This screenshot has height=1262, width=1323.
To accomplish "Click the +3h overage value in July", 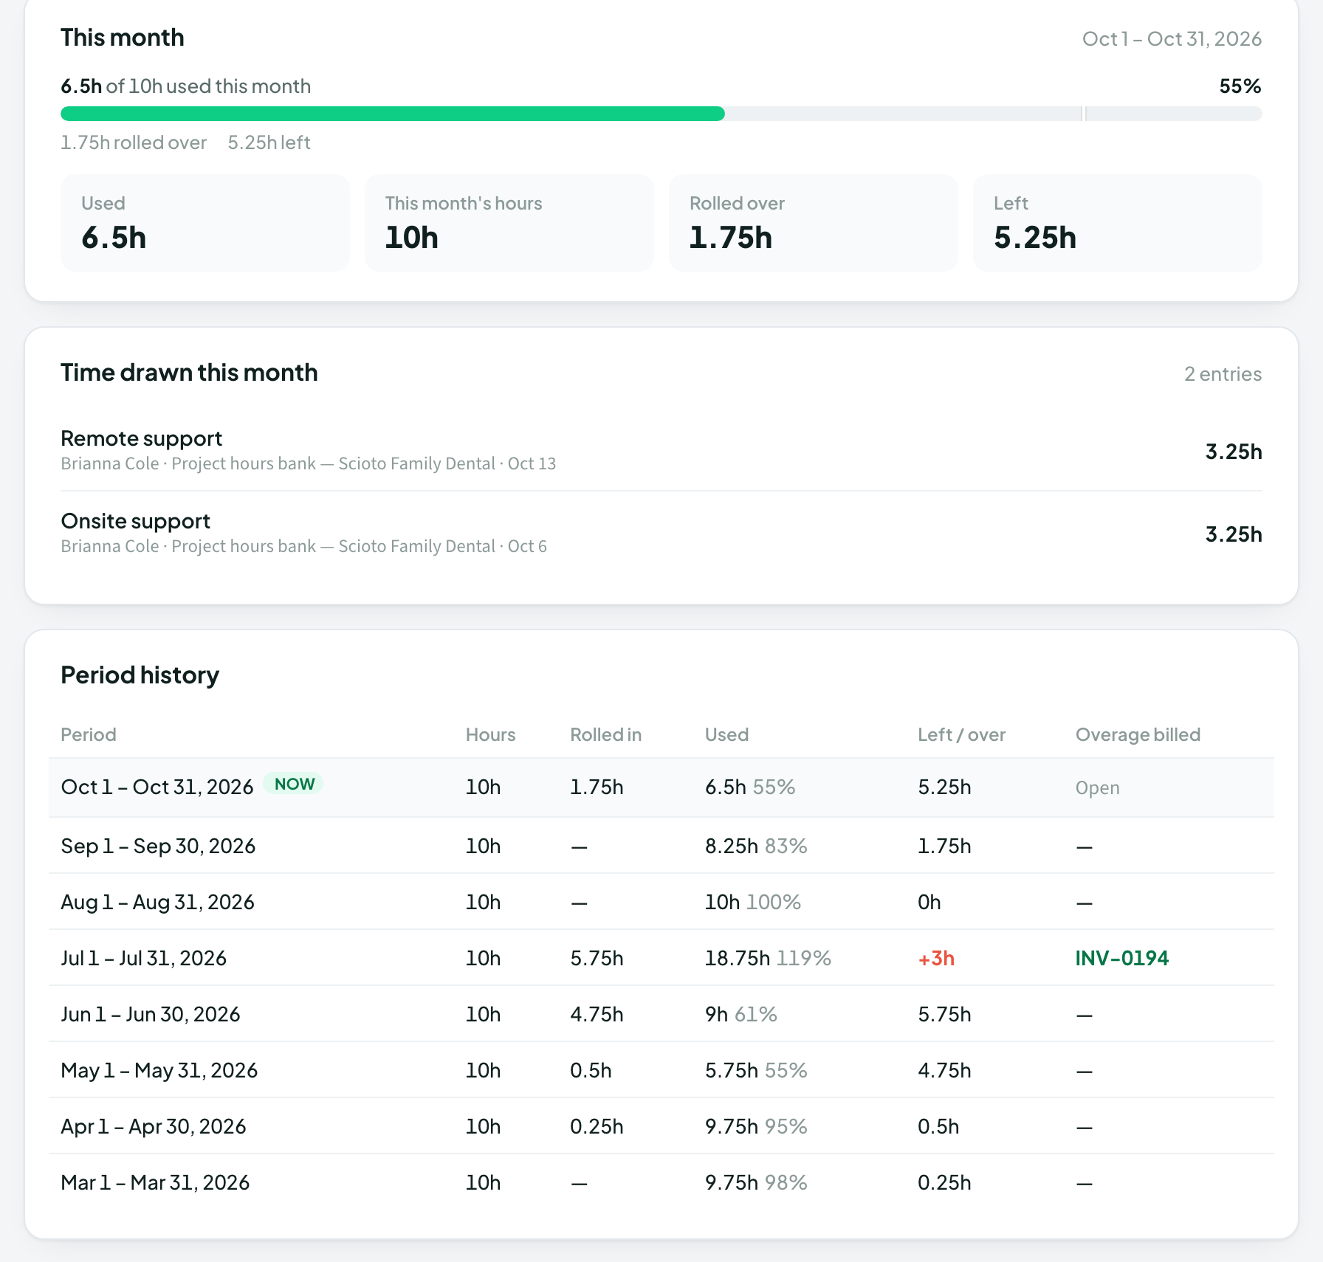I will tap(936, 958).
